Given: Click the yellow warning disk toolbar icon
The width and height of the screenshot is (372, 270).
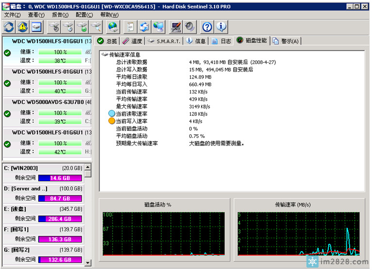Looking at the screenshot, I should (x=23, y=27).
